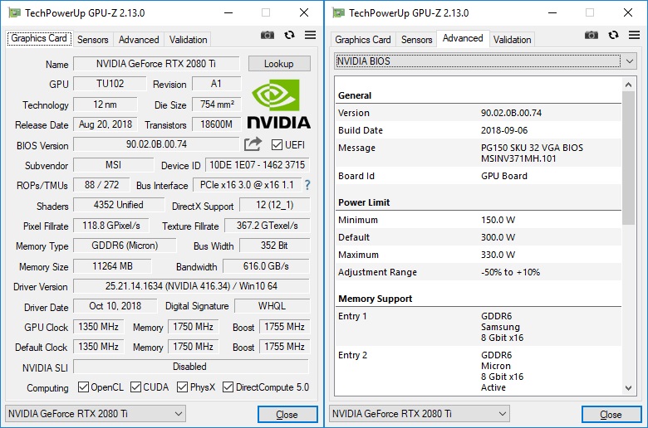Open GPU selector dropdown in right window
Image resolution: width=648 pixels, height=428 pixels.
tap(420, 414)
